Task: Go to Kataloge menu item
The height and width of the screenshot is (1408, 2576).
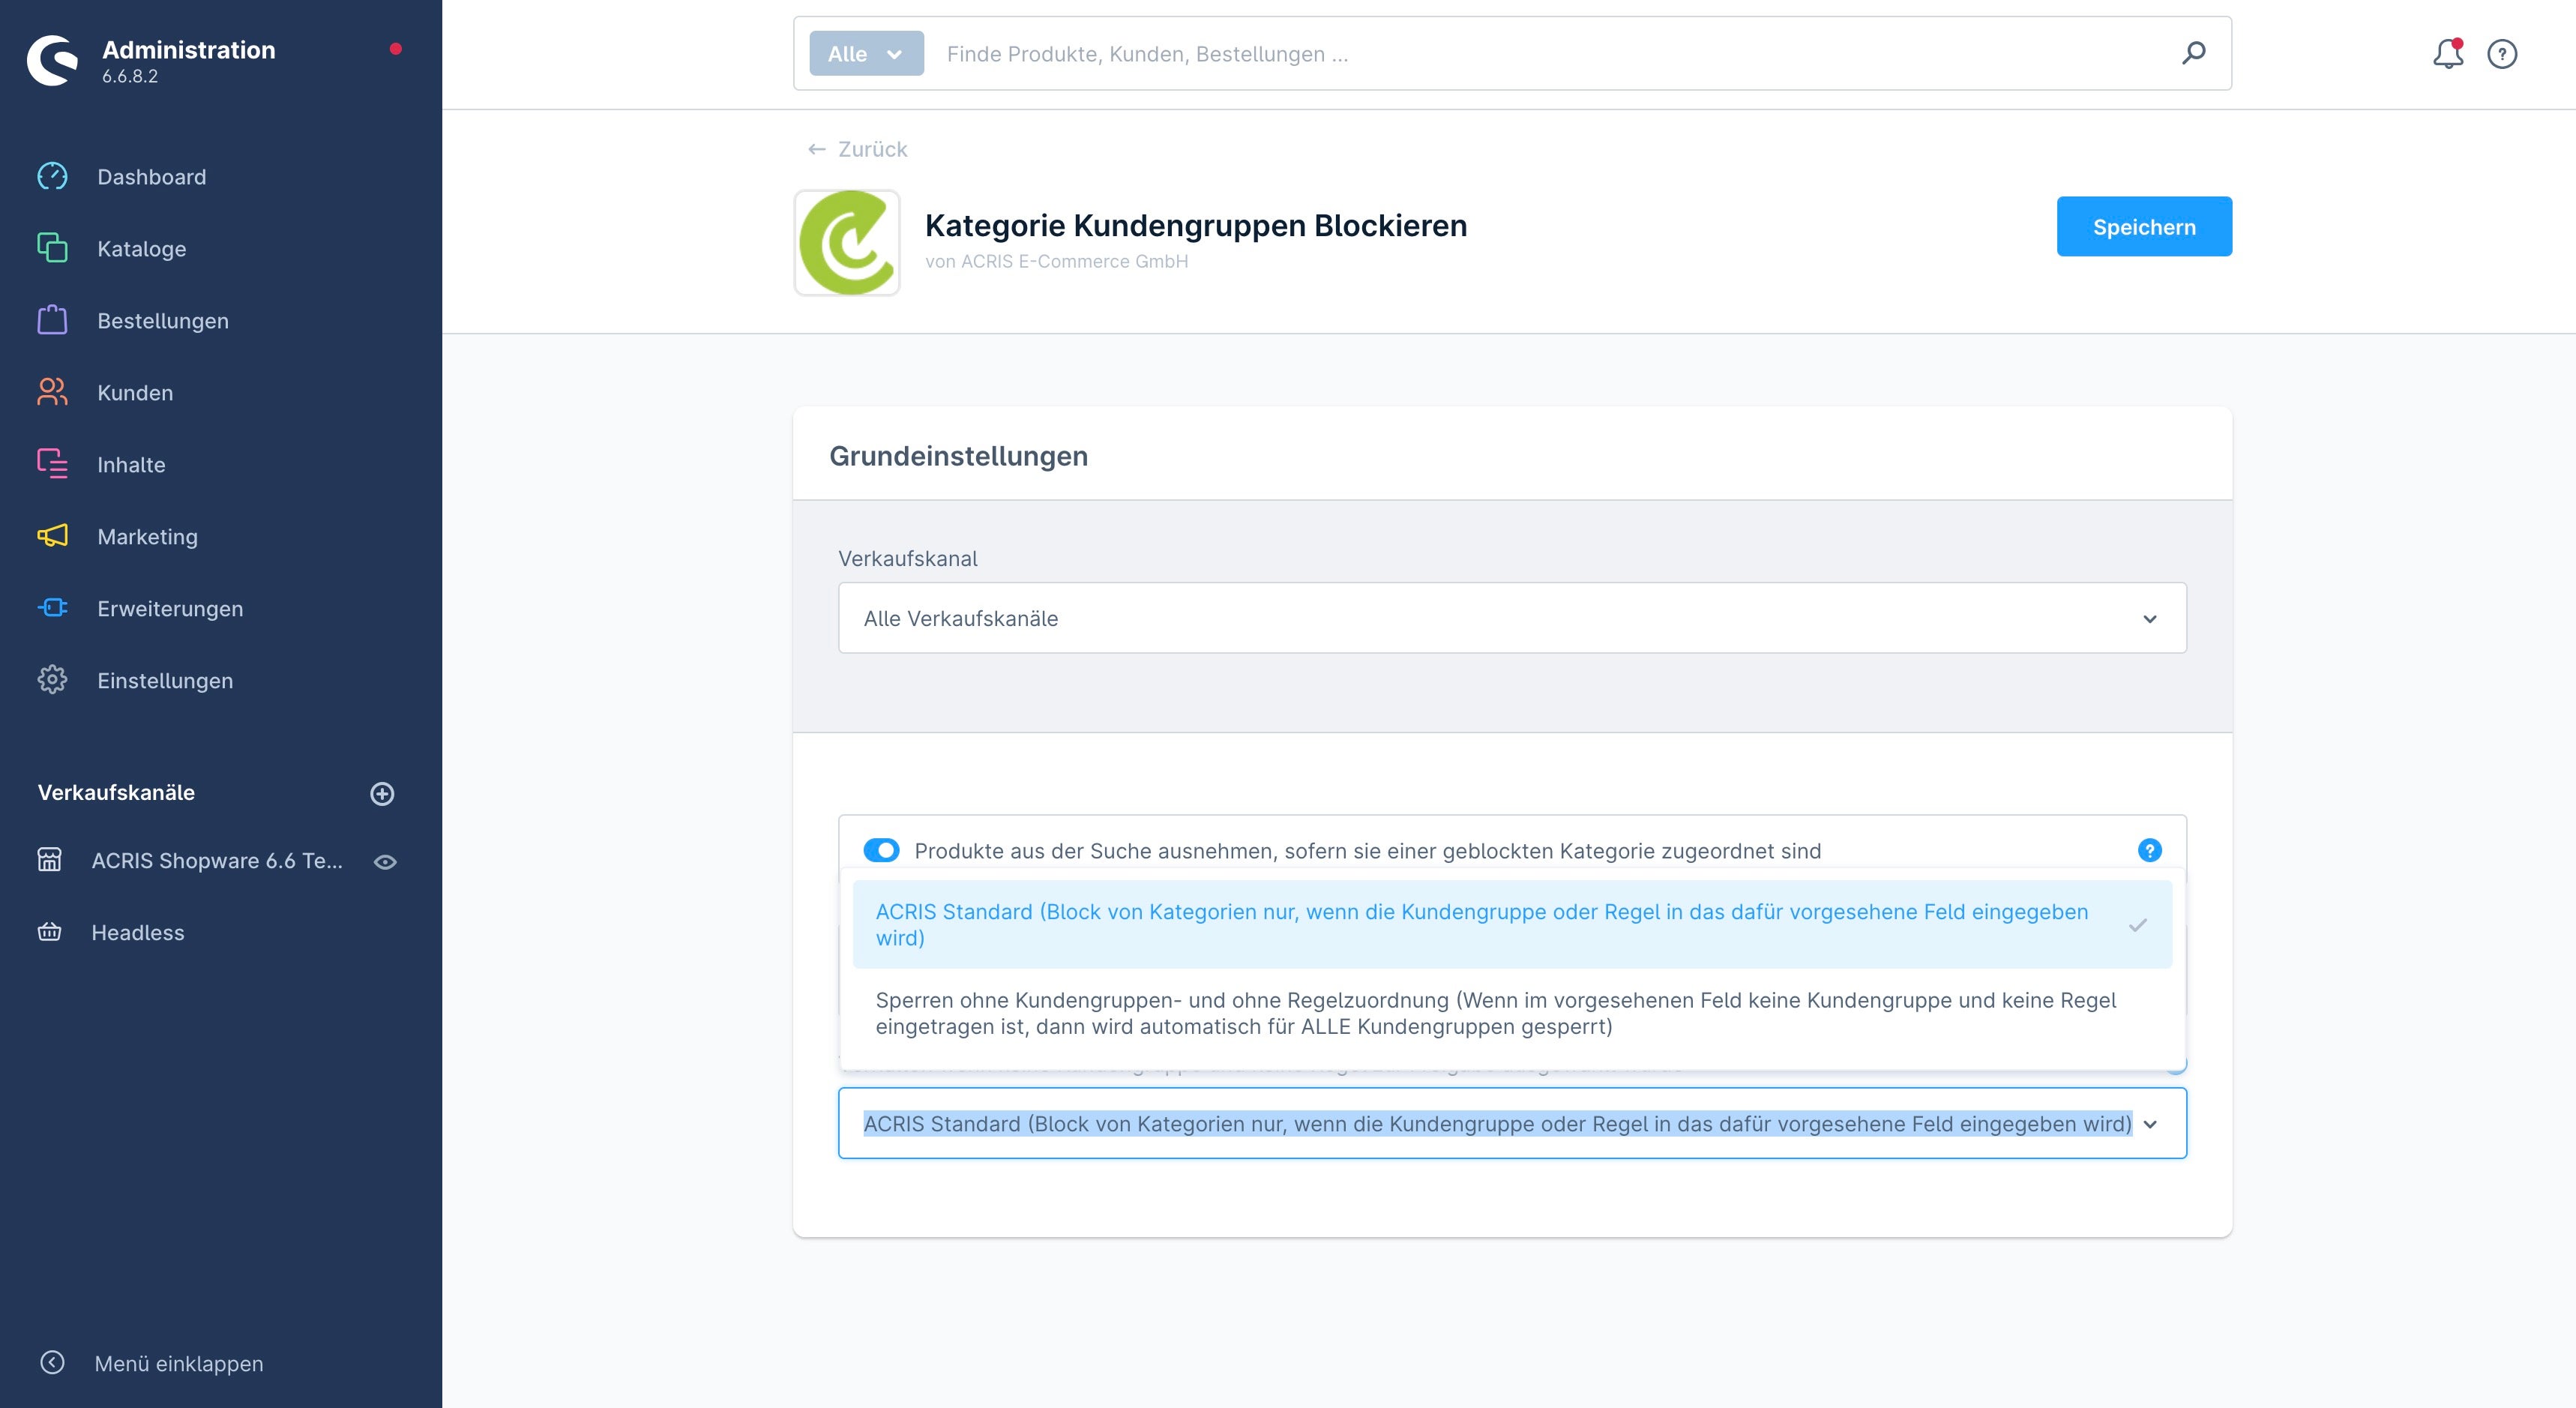Action: coord(142,249)
